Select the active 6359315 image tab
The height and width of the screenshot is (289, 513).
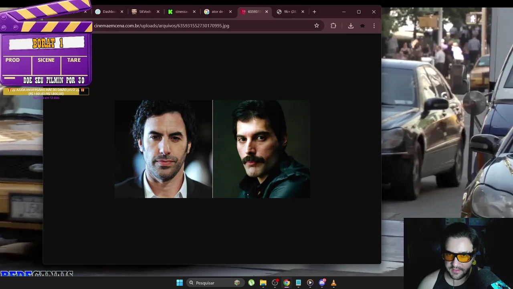click(x=253, y=12)
